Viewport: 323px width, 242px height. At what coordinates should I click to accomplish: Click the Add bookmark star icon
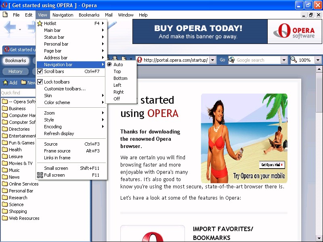coord(6,83)
